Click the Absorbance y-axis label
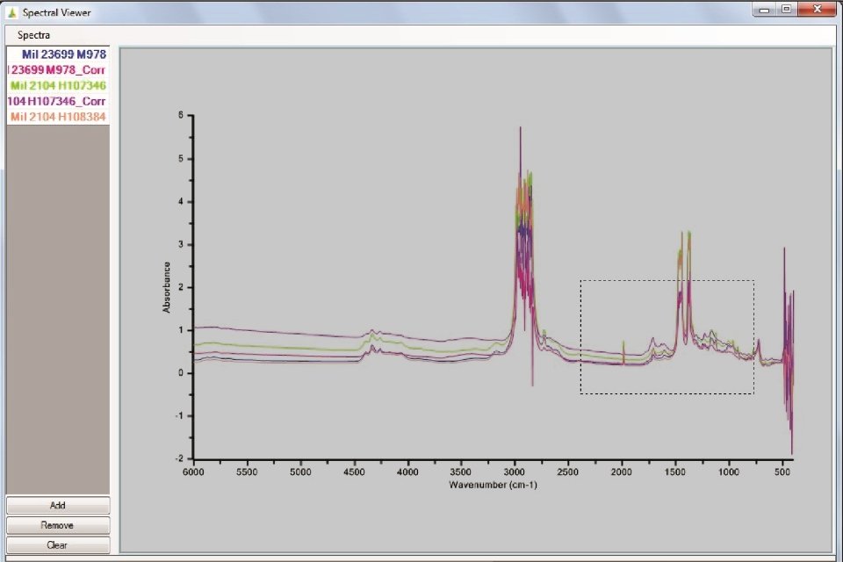843x562 pixels. [x=167, y=286]
